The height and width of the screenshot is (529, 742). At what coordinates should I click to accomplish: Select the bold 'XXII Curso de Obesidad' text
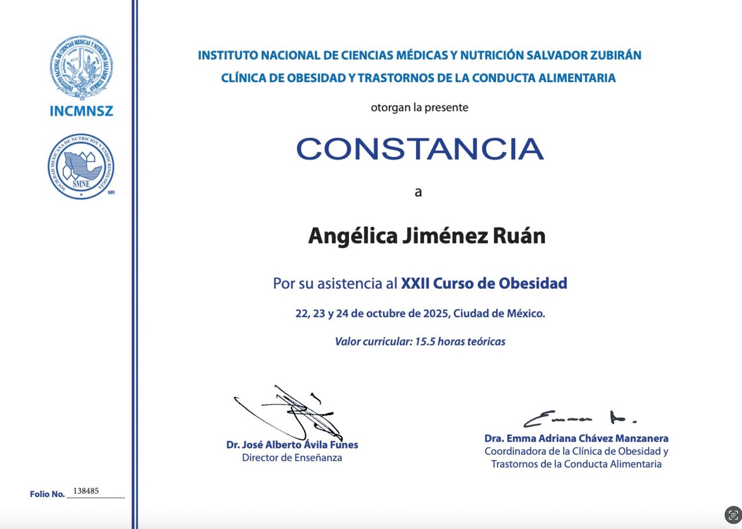tap(483, 284)
